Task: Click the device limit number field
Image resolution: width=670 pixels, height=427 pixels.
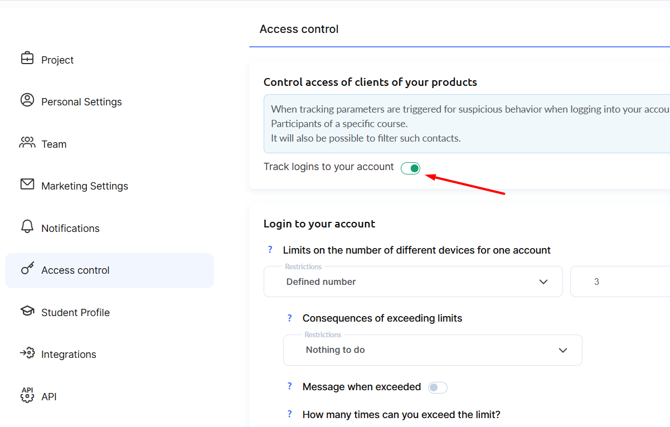Action: tap(619, 282)
